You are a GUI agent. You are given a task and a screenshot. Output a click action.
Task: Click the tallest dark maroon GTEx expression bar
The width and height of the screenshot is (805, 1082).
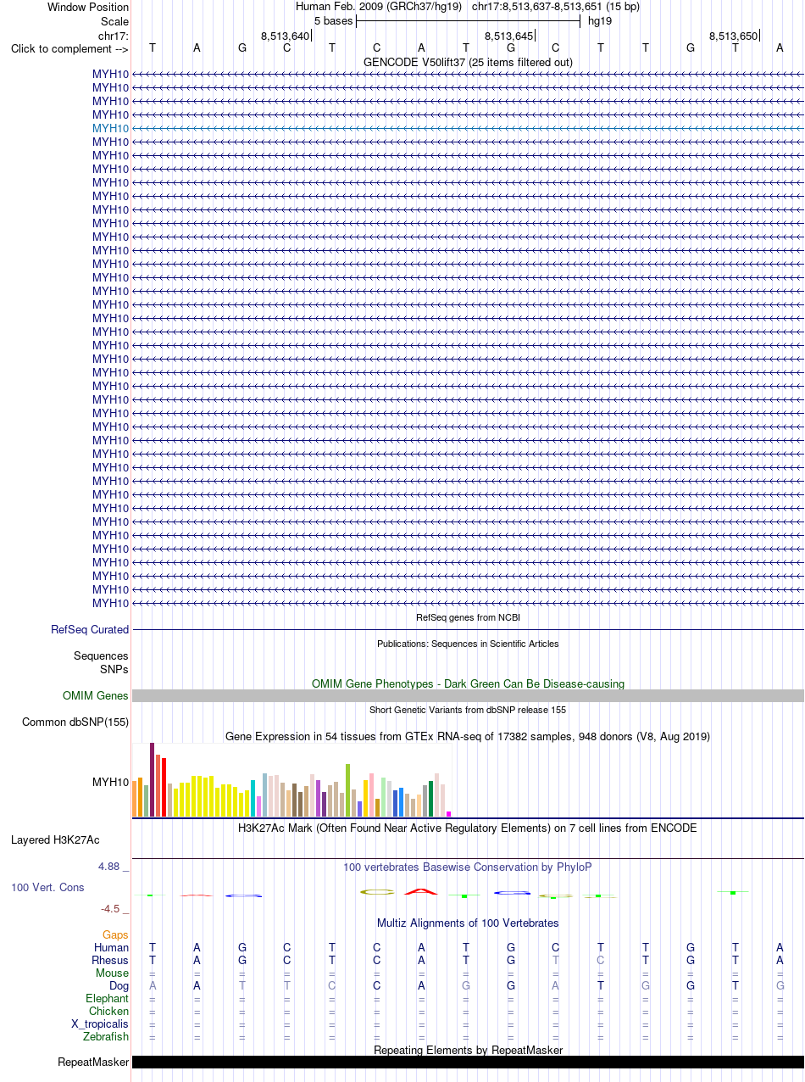(152, 779)
